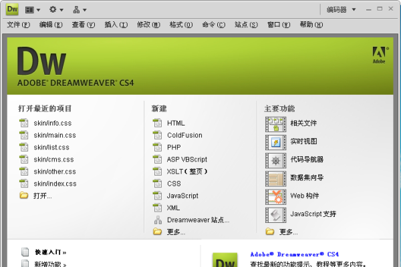The image size is (401, 267).
Task: Create a new JavaScript document
Action: [182, 196]
